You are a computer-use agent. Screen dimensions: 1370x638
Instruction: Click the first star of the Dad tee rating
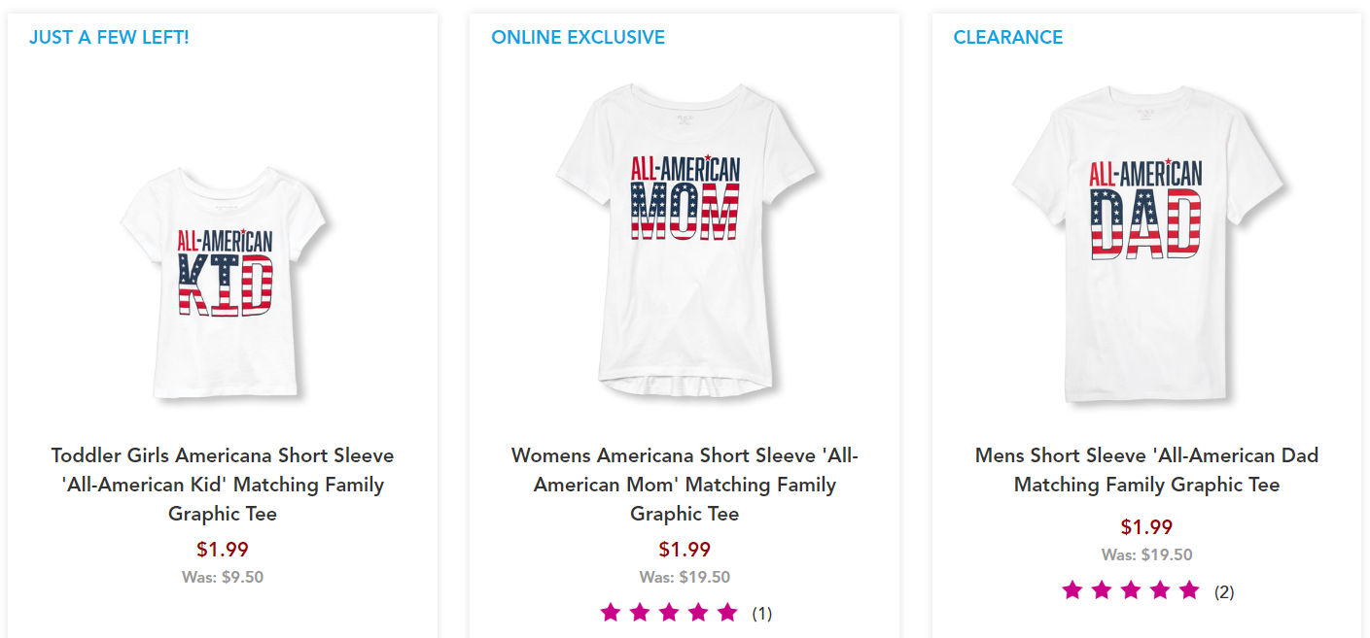pyautogui.click(x=1072, y=590)
